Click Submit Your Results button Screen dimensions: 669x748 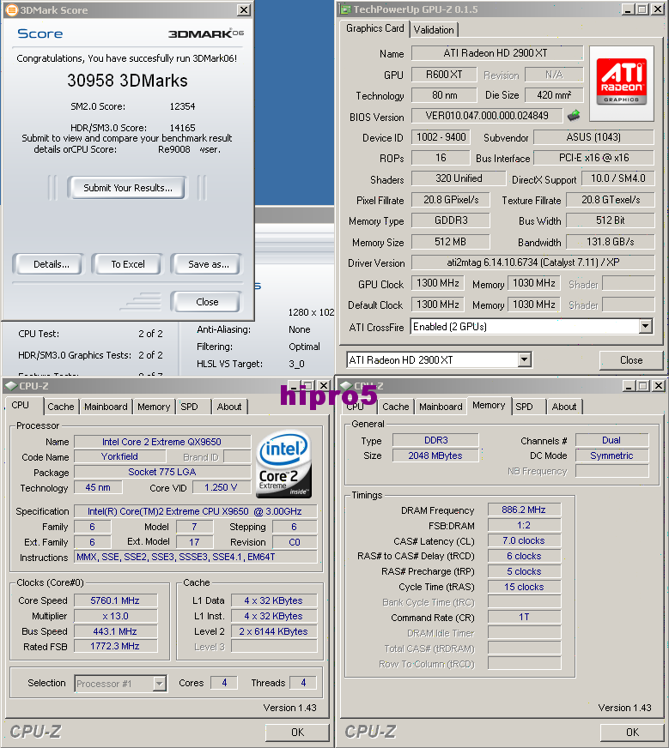pyautogui.click(x=127, y=188)
